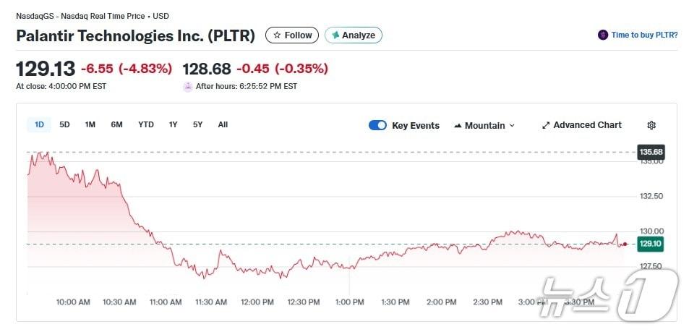Show the 5Y chart range
Image resolution: width=689 pixels, height=332 pixels.
[x=198, y=124]
